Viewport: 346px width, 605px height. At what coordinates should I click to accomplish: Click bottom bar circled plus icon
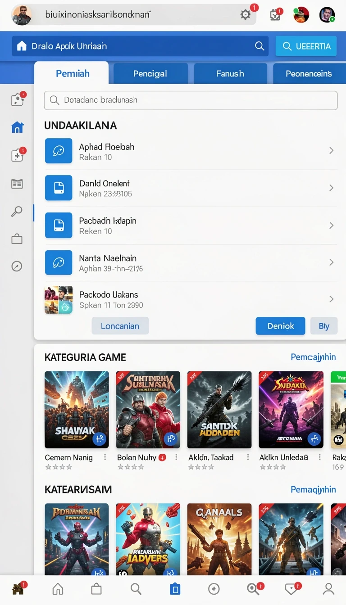(x=214, y=589)
